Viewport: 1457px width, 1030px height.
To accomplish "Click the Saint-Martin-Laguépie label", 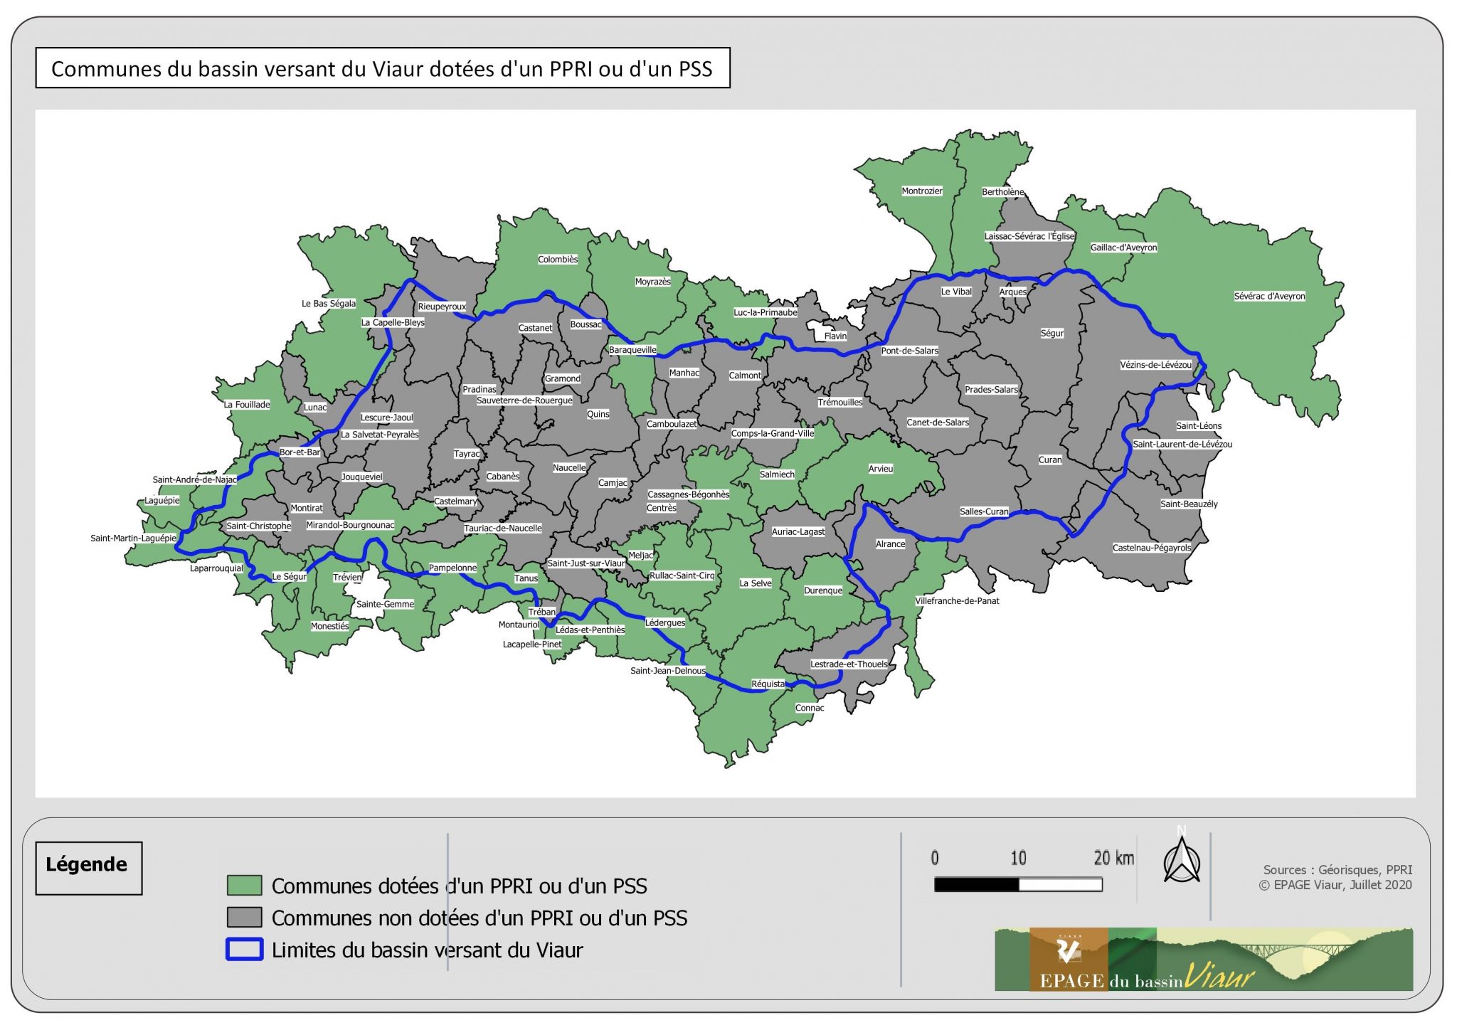I will 133,538.
